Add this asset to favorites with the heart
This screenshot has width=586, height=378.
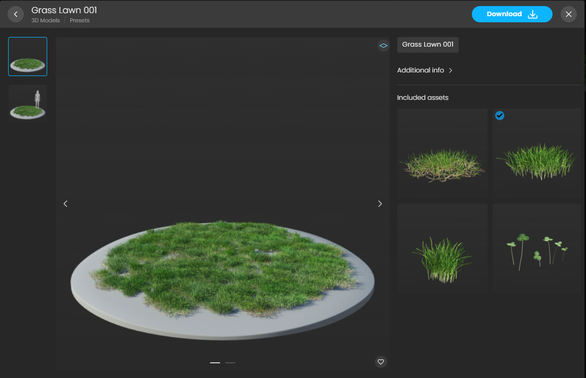[381, 362]
